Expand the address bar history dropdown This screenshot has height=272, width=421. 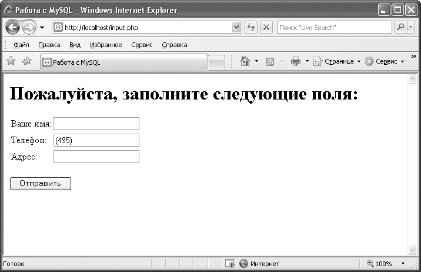(x=236, y=27)
